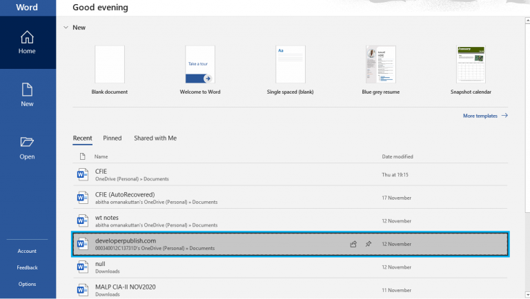
Task: Click the Word file icon beside null
Action: (82, 267)
